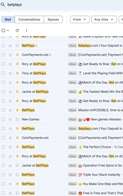Screen dimensions: 123x196
Task: Select checkbox for Free is Free email
Action: coord(4,193)
